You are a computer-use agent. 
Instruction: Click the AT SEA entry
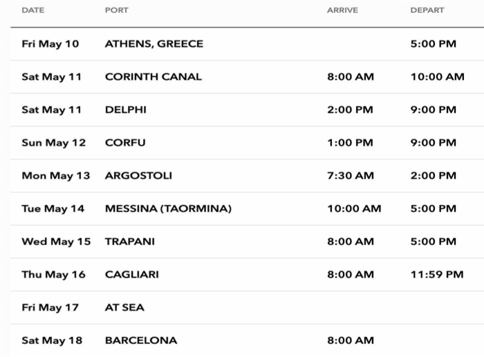(124, 307)
